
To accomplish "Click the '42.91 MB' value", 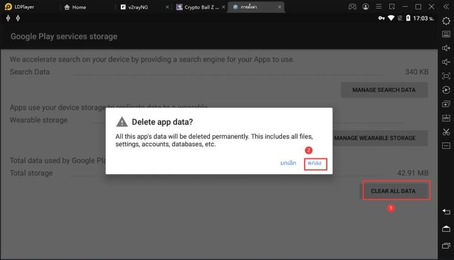I will point(413,173).
